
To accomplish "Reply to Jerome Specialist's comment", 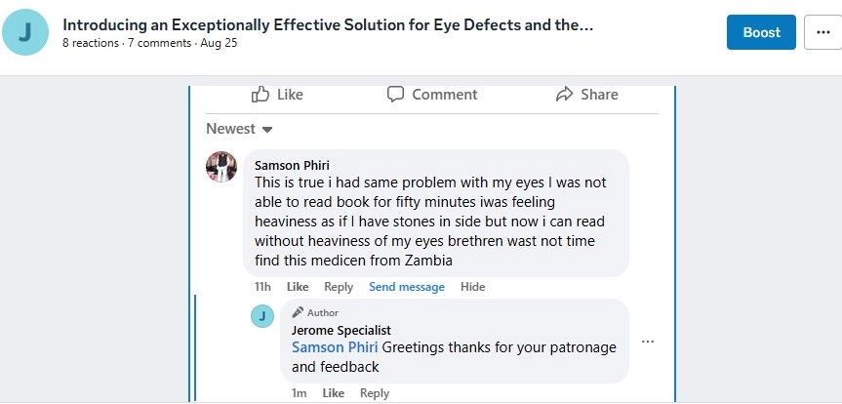I will (x=375, y=393).
